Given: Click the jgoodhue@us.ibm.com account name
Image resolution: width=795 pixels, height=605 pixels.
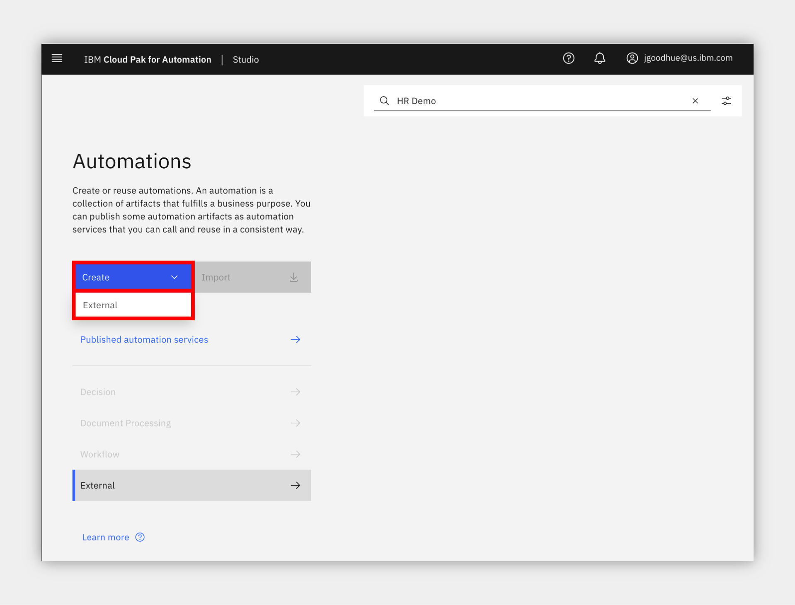Looking at the screenshot, I should 688,58.
